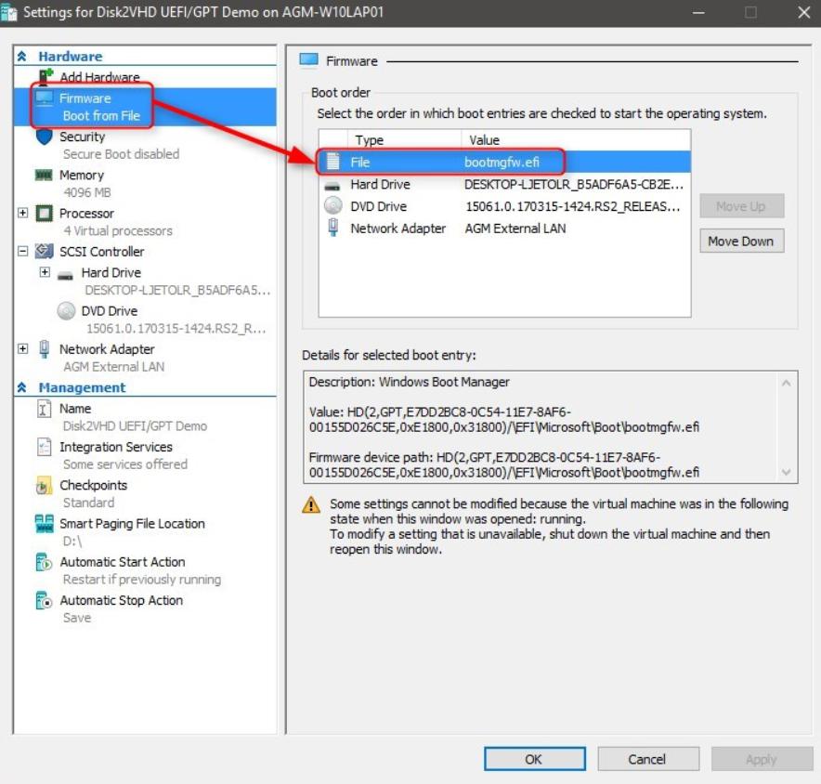Click the Network Adapter icon in tree
Screen dimensions: 821x784
coord(45,348)
